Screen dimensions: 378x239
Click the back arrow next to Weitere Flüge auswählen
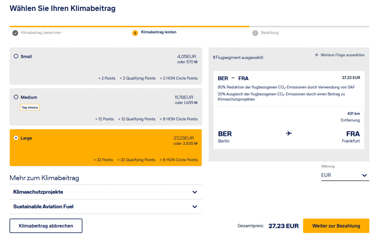pos(316,55)
